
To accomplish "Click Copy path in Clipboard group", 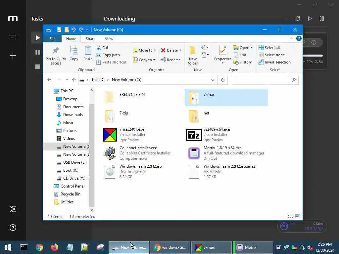I will pos(108,55).
